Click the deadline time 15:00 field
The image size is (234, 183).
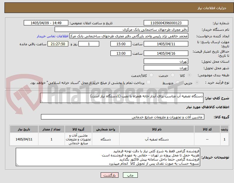point(121,44)
